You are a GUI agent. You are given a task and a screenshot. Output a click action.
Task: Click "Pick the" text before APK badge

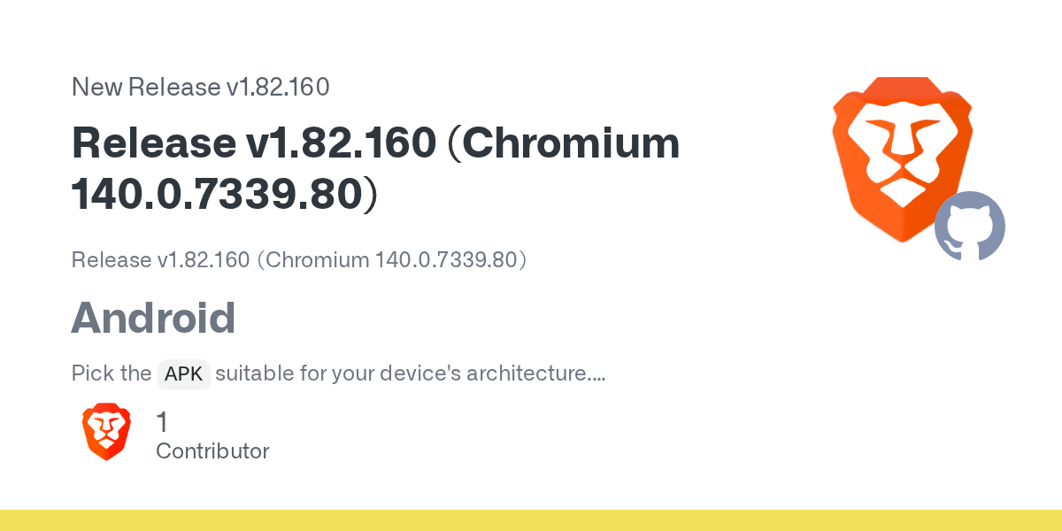(112, 373)
